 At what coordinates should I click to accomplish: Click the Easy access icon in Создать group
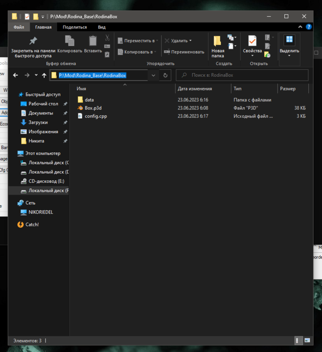coord(231,46)
